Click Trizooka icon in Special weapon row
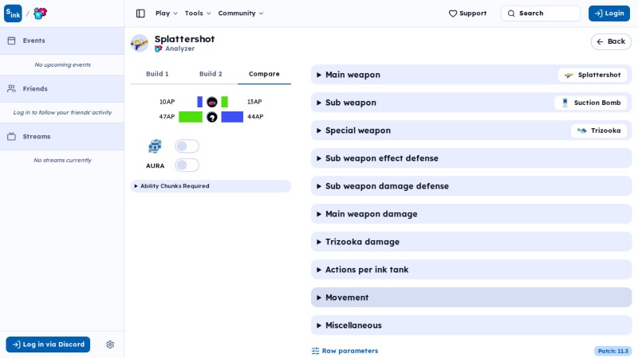Image resolution: width=638 pixels, height=358 pixels. 582,130
